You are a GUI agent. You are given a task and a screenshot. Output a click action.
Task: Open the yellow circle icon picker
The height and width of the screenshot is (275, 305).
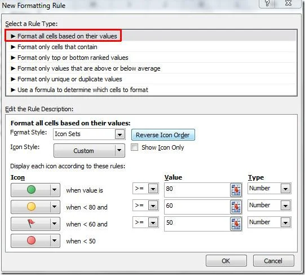[36, 207]
